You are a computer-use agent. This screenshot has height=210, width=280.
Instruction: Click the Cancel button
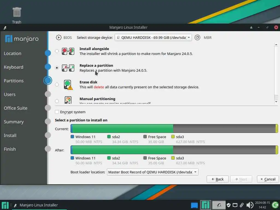point(268,179)
